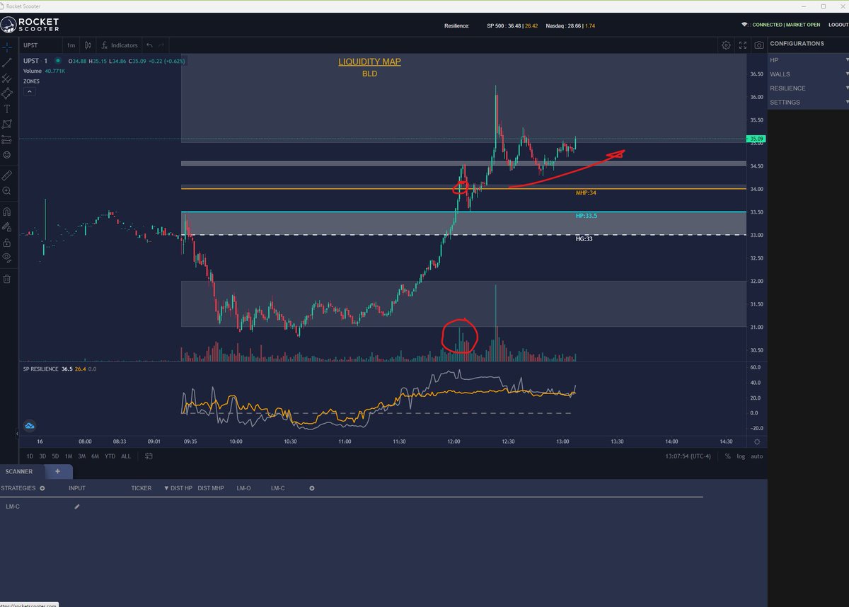Click the TICKER column header
Viewport: 849px width, 607px height.
[141, 488]
